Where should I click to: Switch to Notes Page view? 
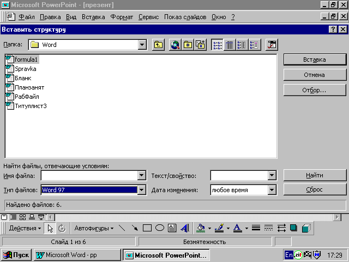32,217
